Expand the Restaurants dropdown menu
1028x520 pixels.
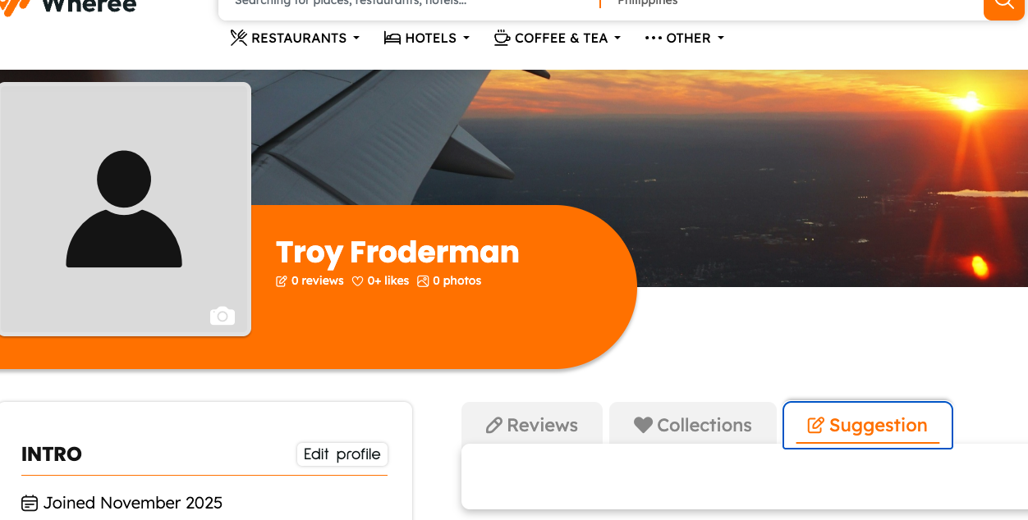[x=296, y=38]
